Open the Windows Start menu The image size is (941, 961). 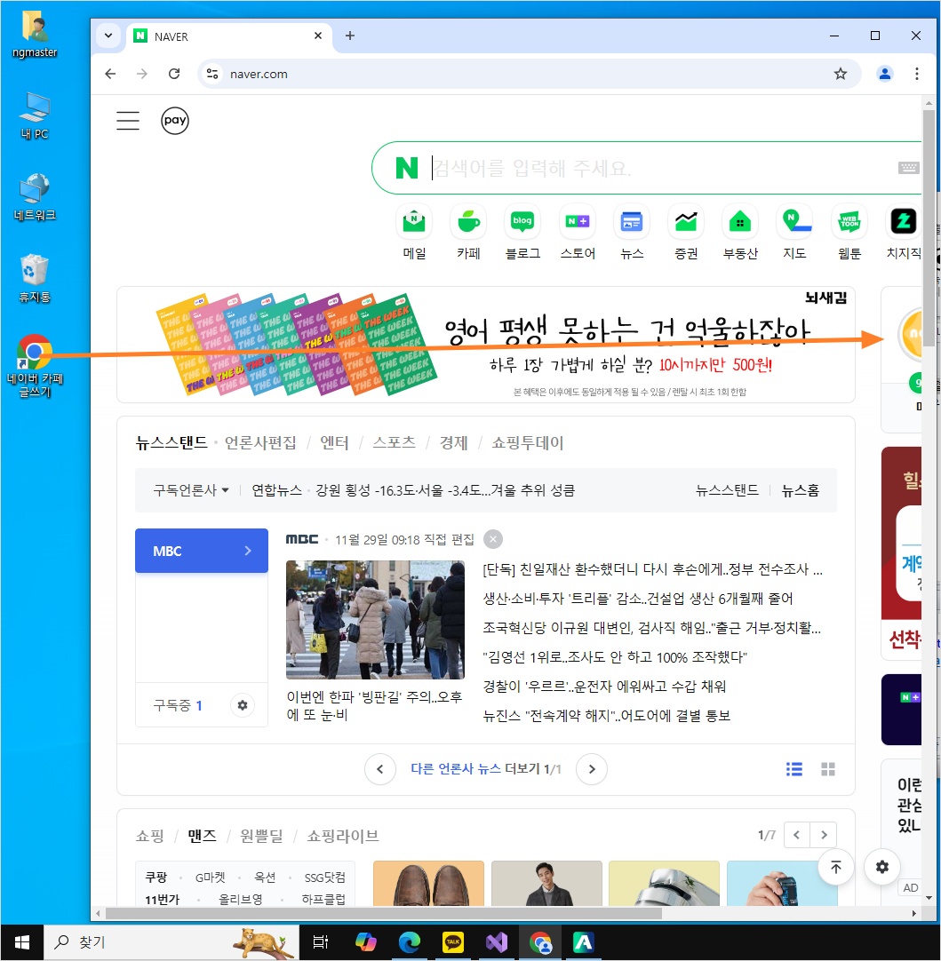21,942
